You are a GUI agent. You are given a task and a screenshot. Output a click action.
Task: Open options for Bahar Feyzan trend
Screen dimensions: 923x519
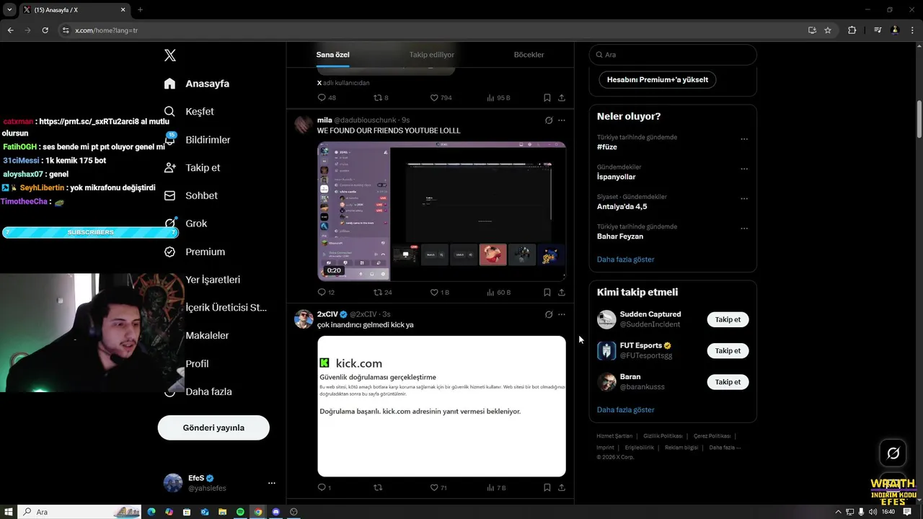(744, 229)
